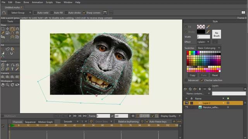The width and height of the screenshot is (248, 139).
Task: Enable the Auto-stroke checkbox
Action: pos(66,13)
